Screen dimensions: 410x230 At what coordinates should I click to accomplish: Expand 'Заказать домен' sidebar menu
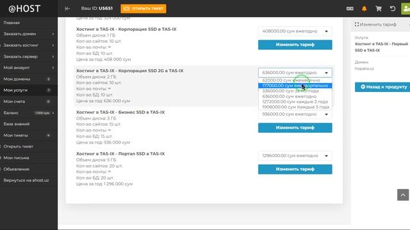click(29, 34)
